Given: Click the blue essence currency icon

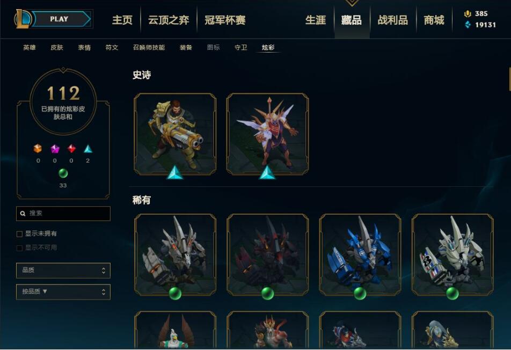Looking at the screenshot, I should (x=468, y=25).
